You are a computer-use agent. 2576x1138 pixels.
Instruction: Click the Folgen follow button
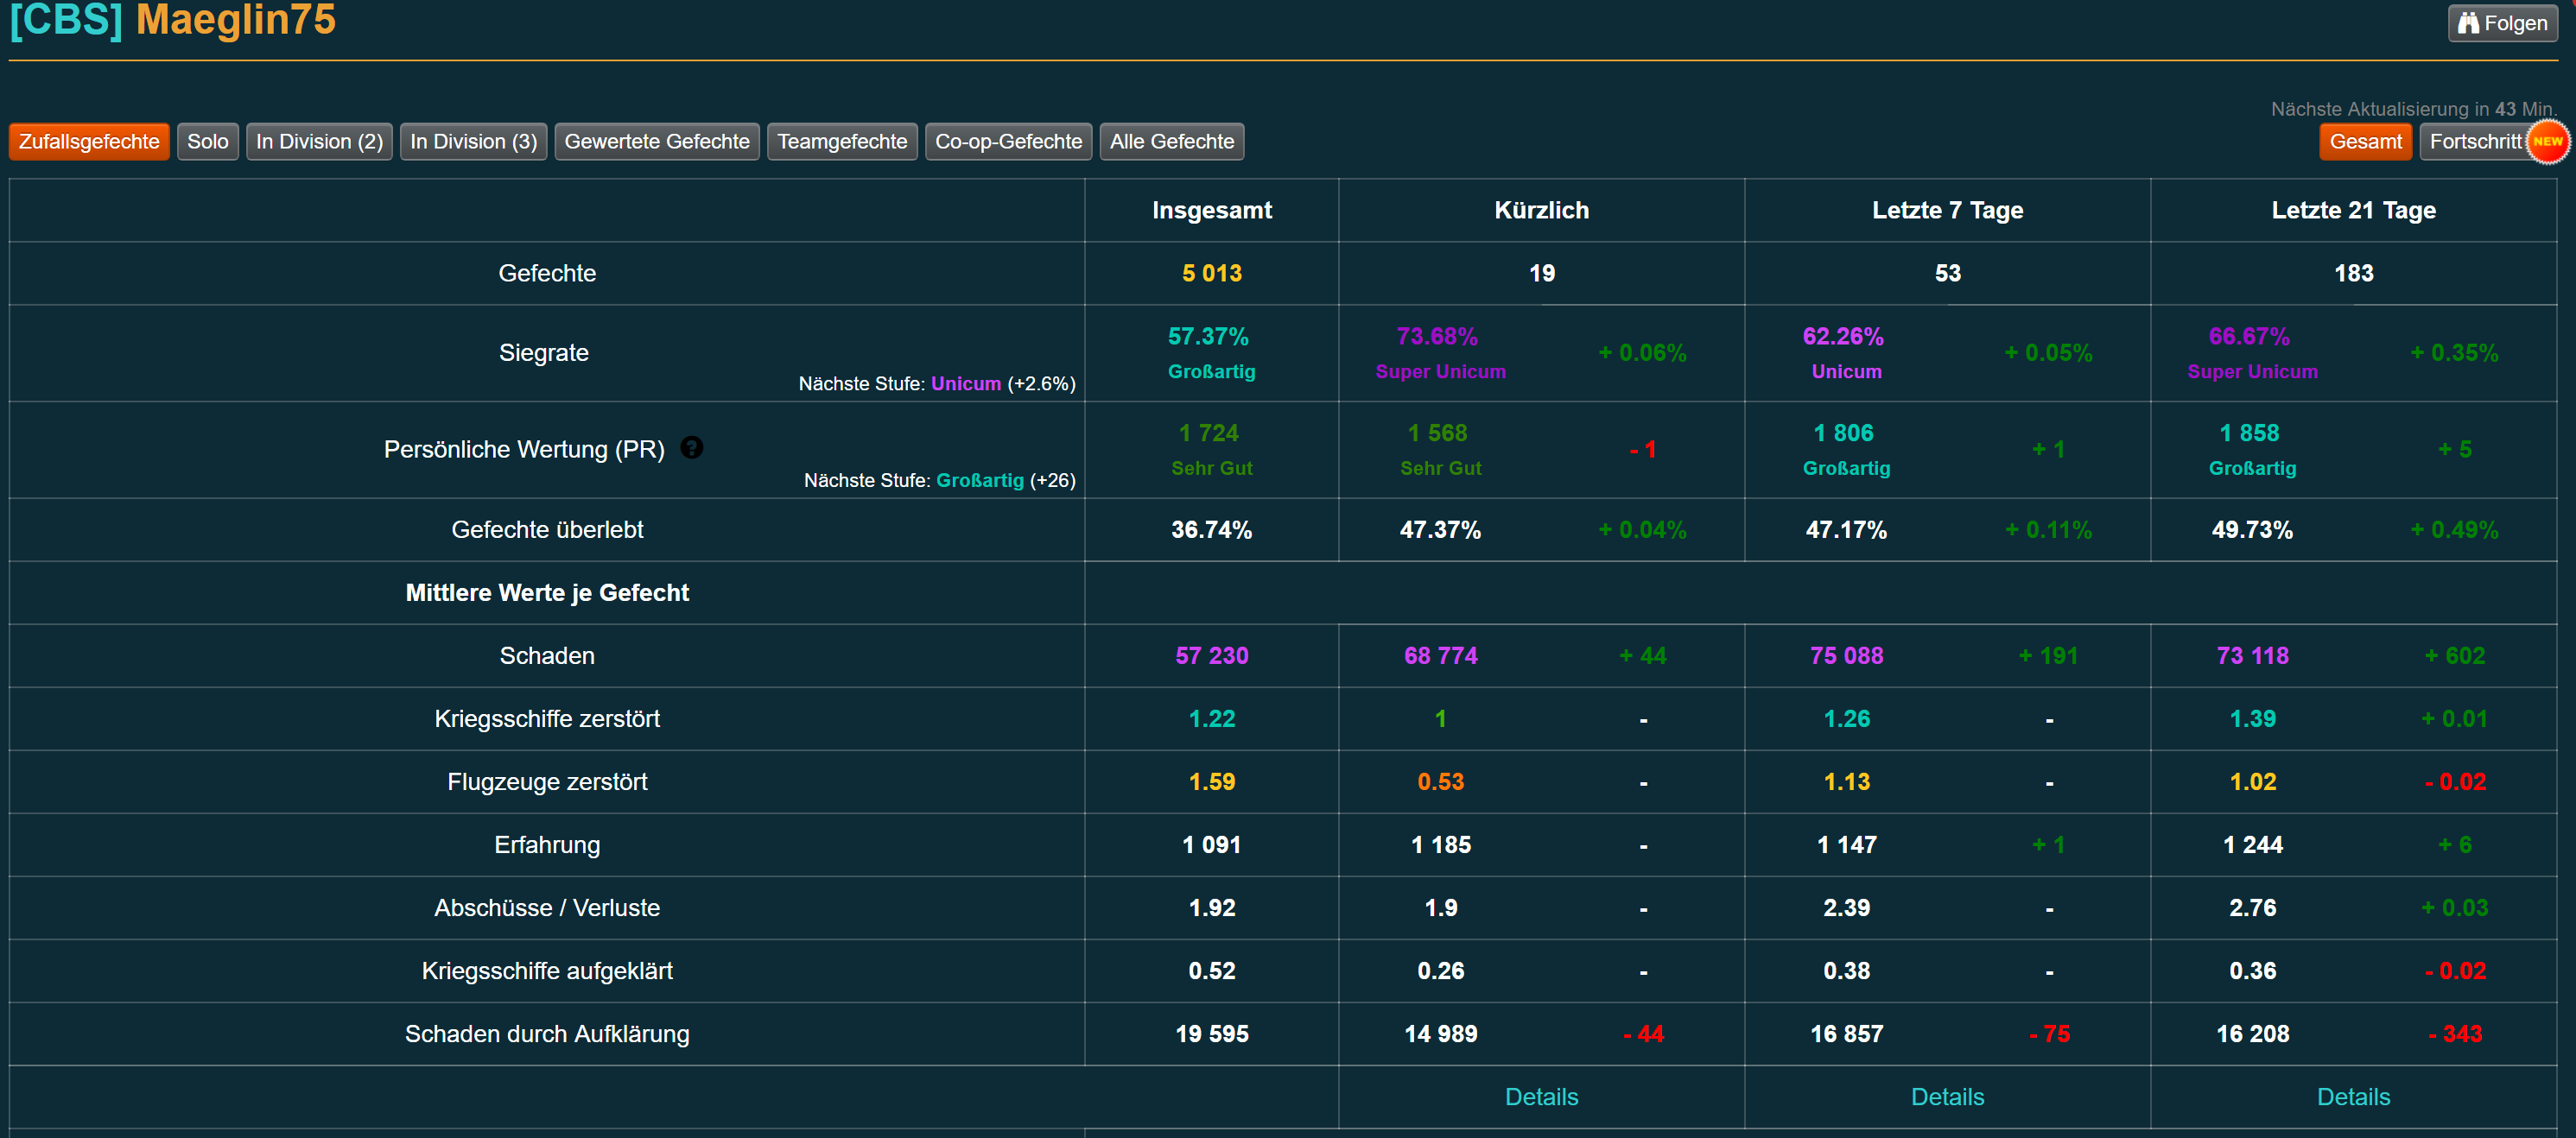[x=2502, y=23]
